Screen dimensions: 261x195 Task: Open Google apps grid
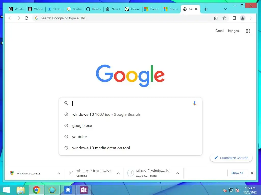click(x=248, y=31)
